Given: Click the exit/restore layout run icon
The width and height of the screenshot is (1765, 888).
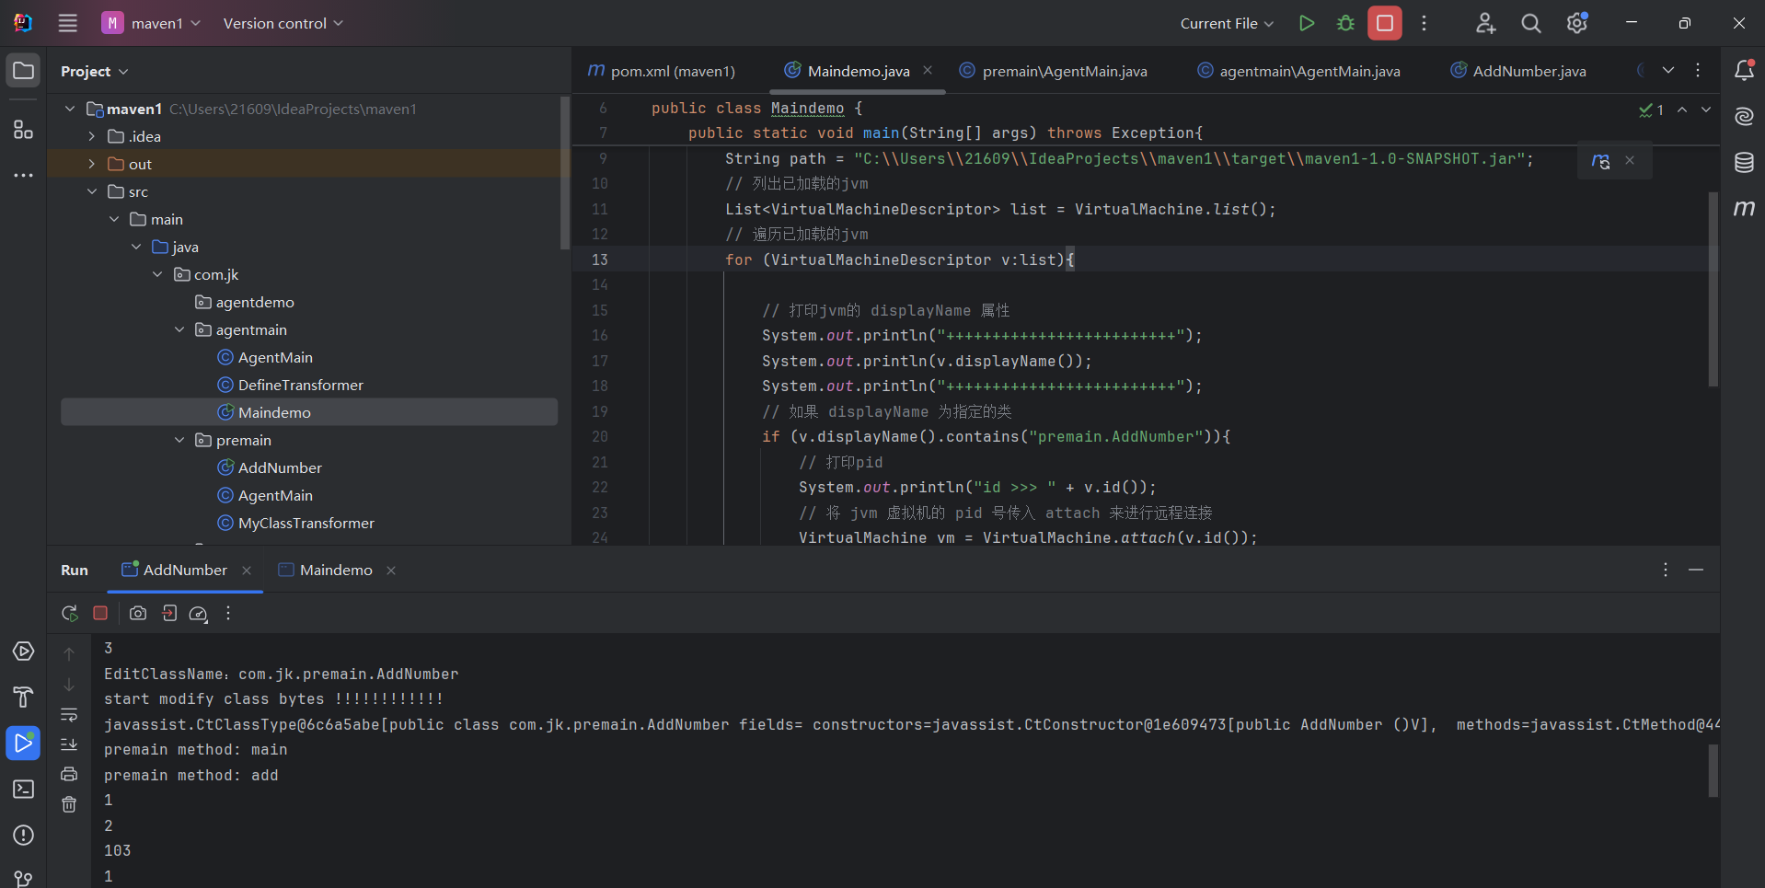Looking at the screenshot, I should pyautogui.click(x=169, y=613).
